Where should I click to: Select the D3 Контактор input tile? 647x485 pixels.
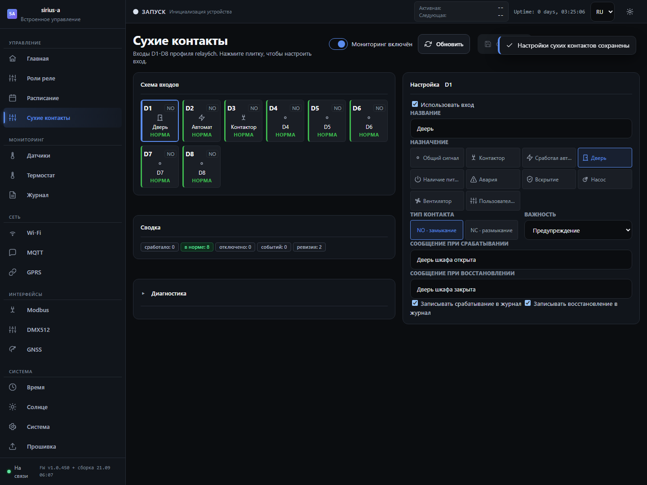tap(244, 121)
